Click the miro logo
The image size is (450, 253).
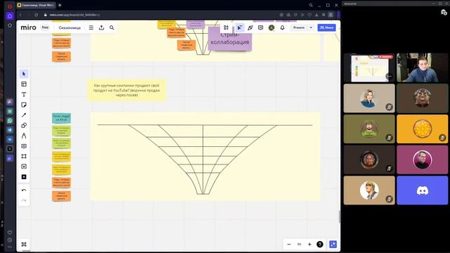click(28, 27)
